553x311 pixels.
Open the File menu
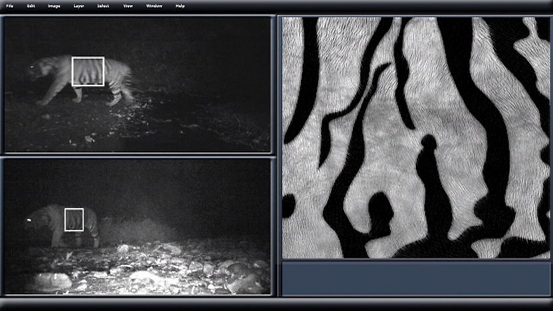[x=10, y=6]
